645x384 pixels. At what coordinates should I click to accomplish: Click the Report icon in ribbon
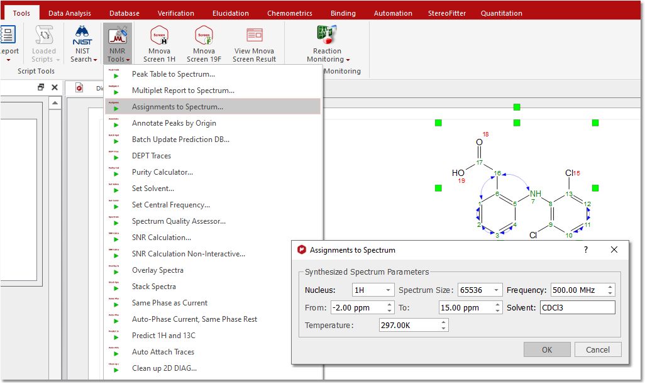coord(8,35)
